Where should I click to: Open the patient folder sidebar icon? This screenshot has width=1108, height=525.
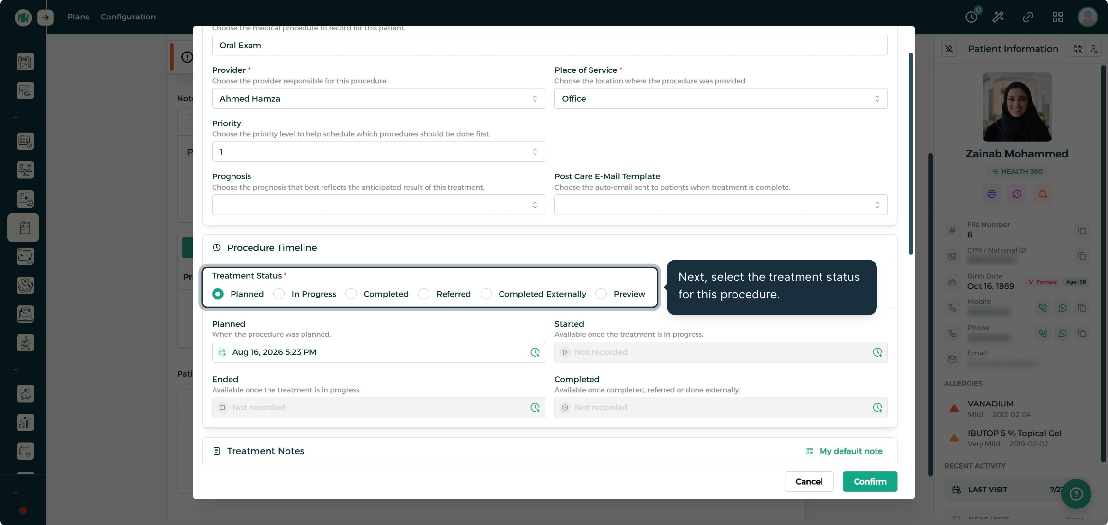[25, 256]
